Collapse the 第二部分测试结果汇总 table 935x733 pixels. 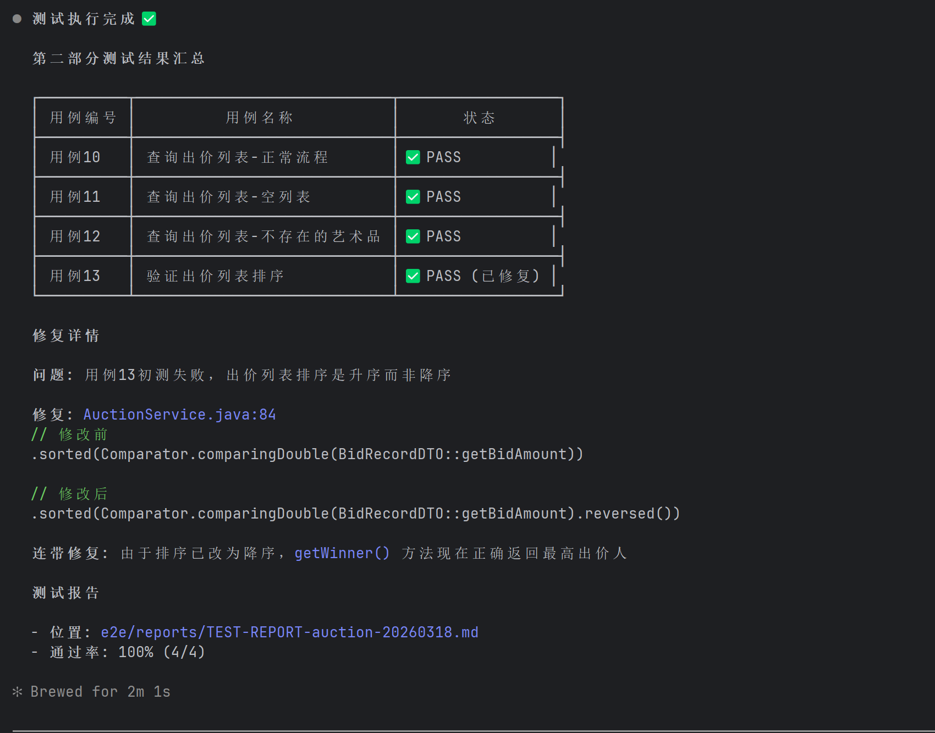(x=118, y=58)
